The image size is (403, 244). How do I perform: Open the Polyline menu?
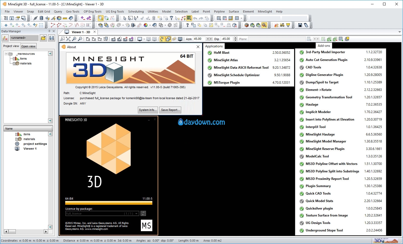click(x=219, y=11)
